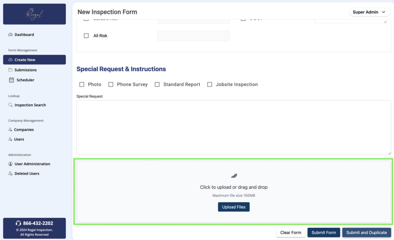Viewport: 394px width, 240px height.
Task: Check the Phone Survey option
Action: 111,84
